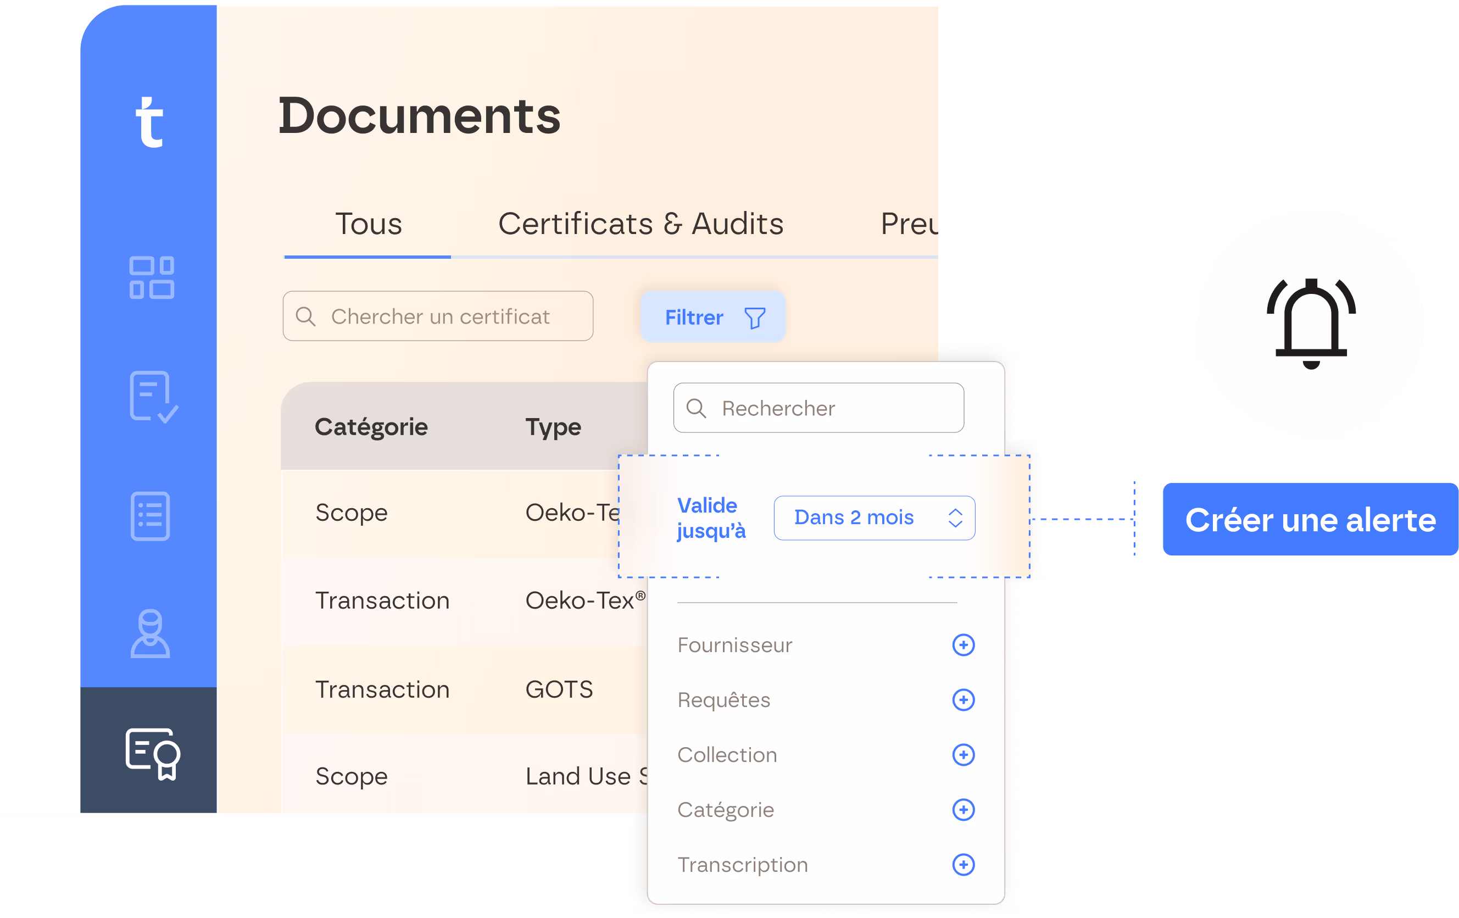Open the checklist document sidebar icon
The height and width of the screenshot is (918, 1459).
pos(153,397)
